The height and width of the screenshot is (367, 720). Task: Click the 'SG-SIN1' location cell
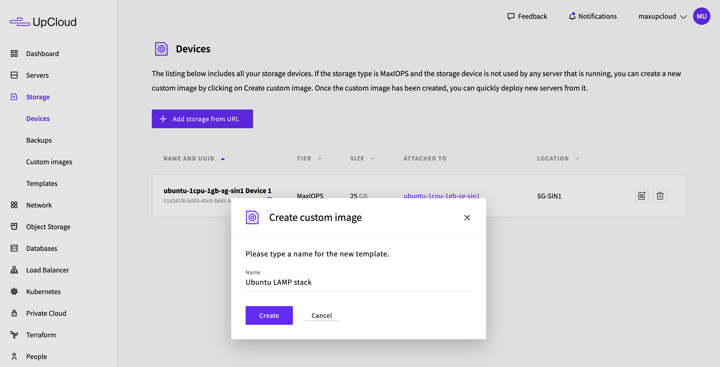(549, 196)
